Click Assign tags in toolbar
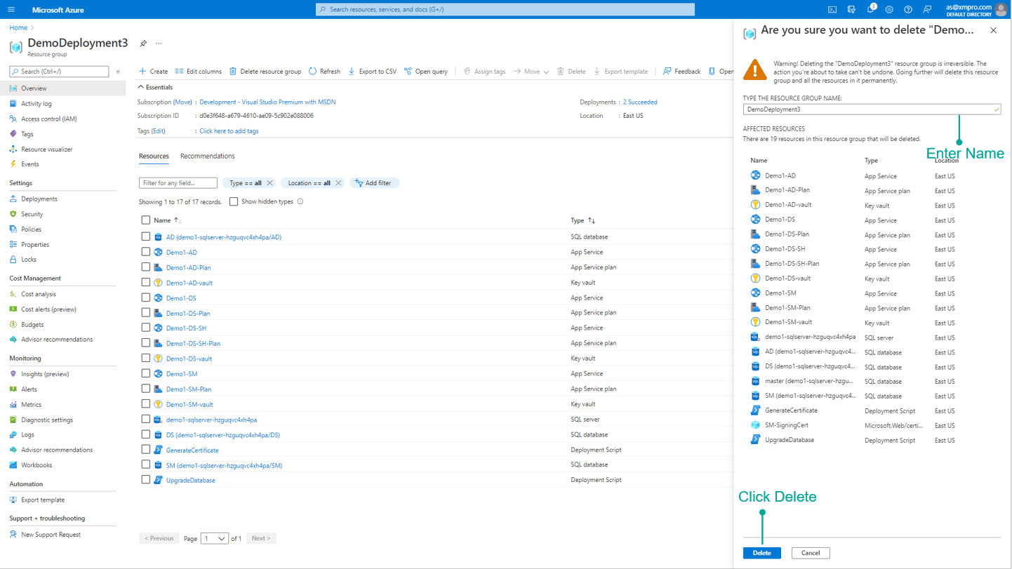The width and height of the screenshot is (1012, 569). pyautogui.click(x=484, y=72)
